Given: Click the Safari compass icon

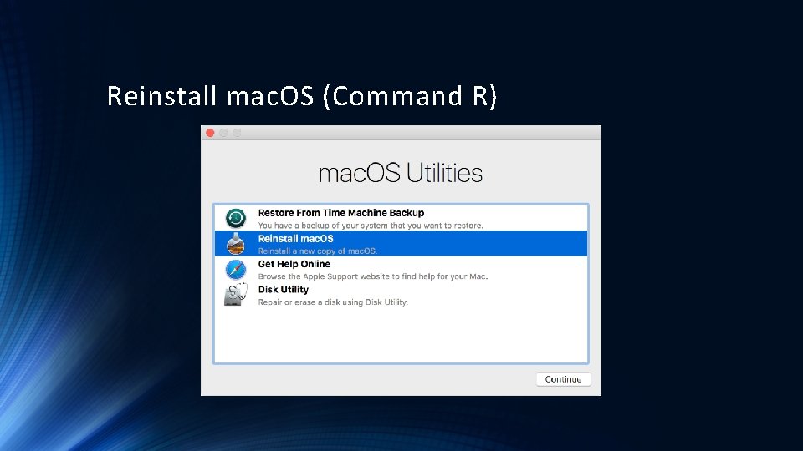Looking at the screenshot, I should [236, 270].
